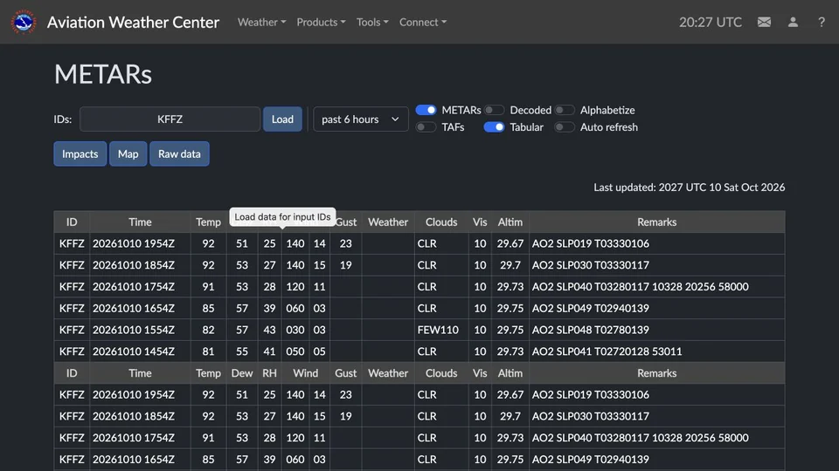The image size is (839, 471).
Task: Click the 20261010 1554Z time cell
Action: [x=140, y=330]
